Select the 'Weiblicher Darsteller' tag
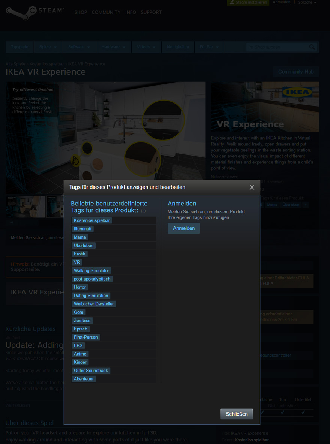The width and height of the screenshot is (330, 444). click(x=94, y=304)
